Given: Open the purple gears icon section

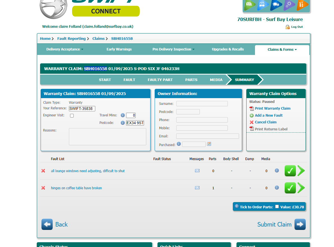Looking at the screenshot, I should click(x=289, y=5).
